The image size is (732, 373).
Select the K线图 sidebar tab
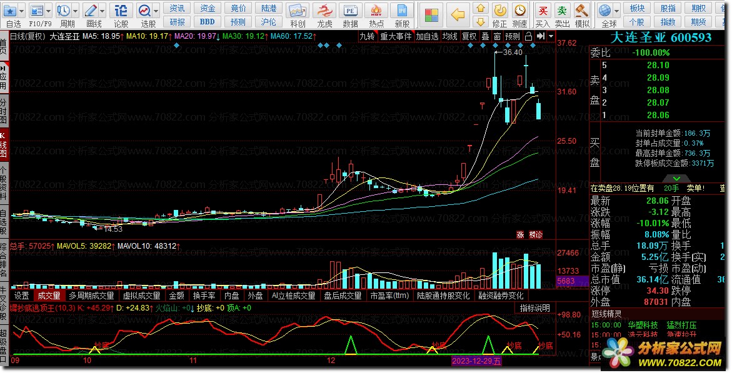coord(4,145)
